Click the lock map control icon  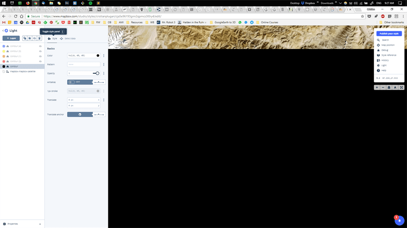tap(389, 87)
